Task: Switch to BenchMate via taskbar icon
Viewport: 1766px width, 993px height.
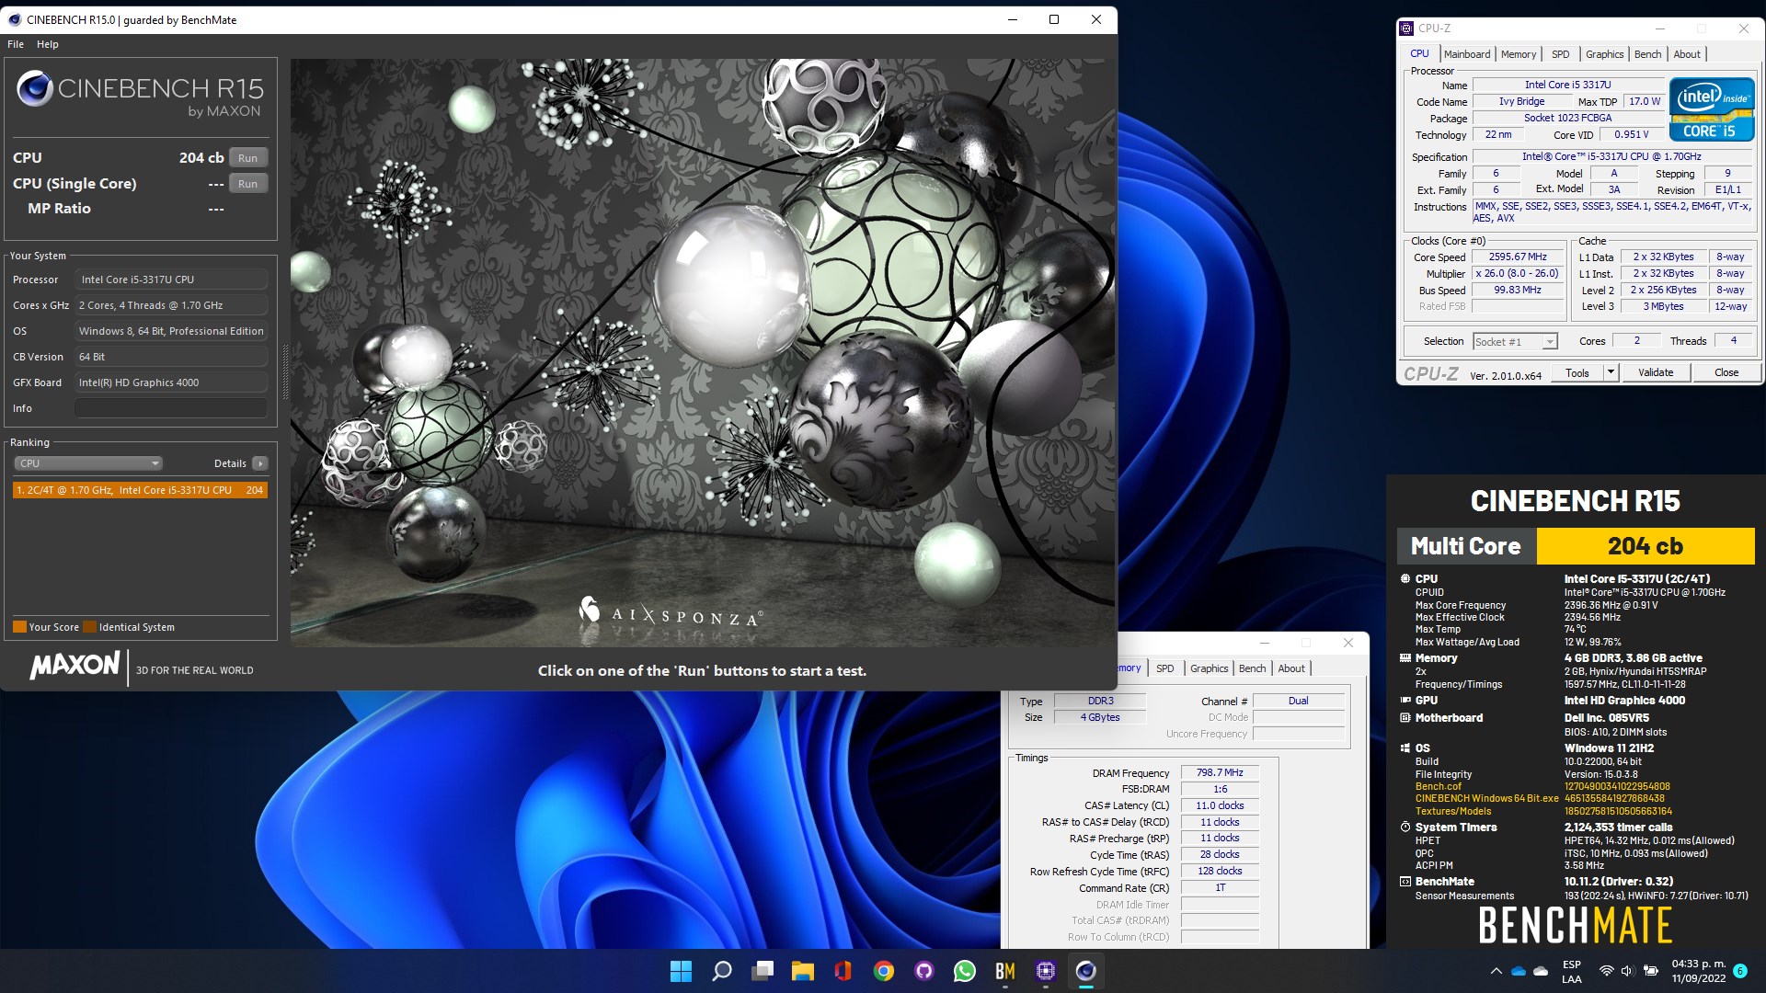Action: click(x=1005, y=971)
